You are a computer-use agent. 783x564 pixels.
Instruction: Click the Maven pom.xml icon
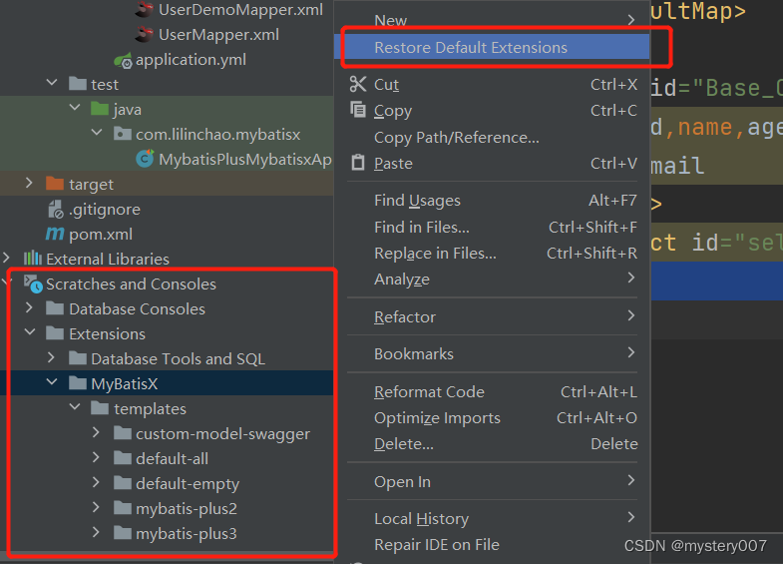pos(55,234)
